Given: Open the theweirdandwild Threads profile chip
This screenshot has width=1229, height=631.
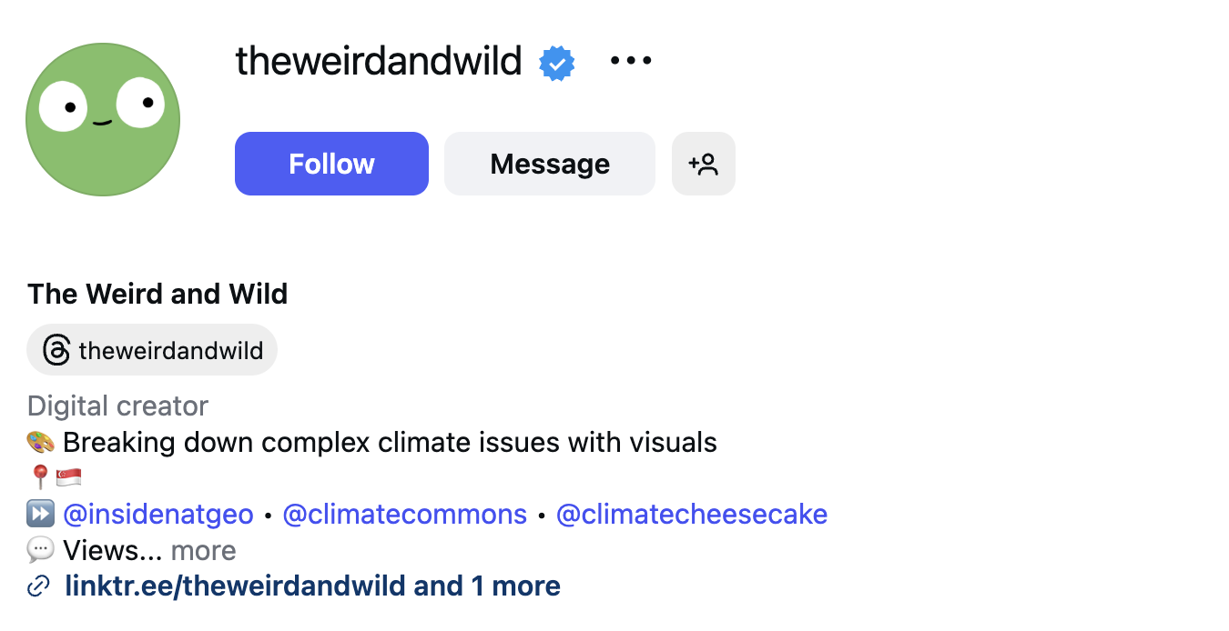Looking at the screenshot, I should point(151,349).
